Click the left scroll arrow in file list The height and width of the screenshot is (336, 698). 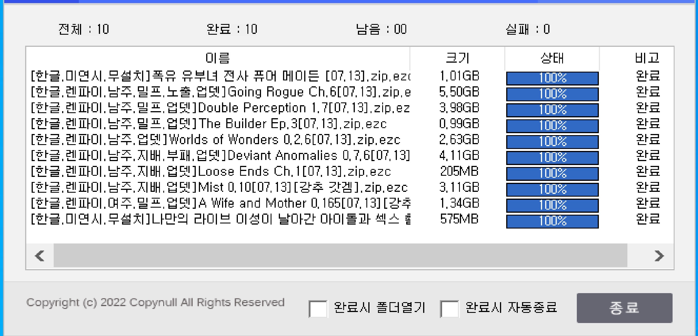(40, 256)
